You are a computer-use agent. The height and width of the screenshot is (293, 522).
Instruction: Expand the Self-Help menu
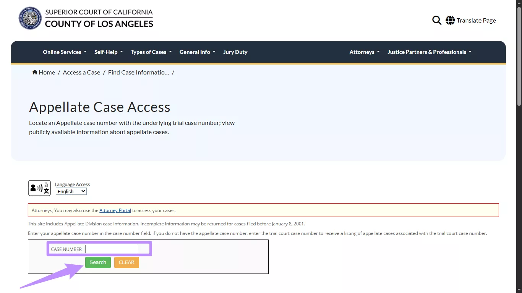109,52
